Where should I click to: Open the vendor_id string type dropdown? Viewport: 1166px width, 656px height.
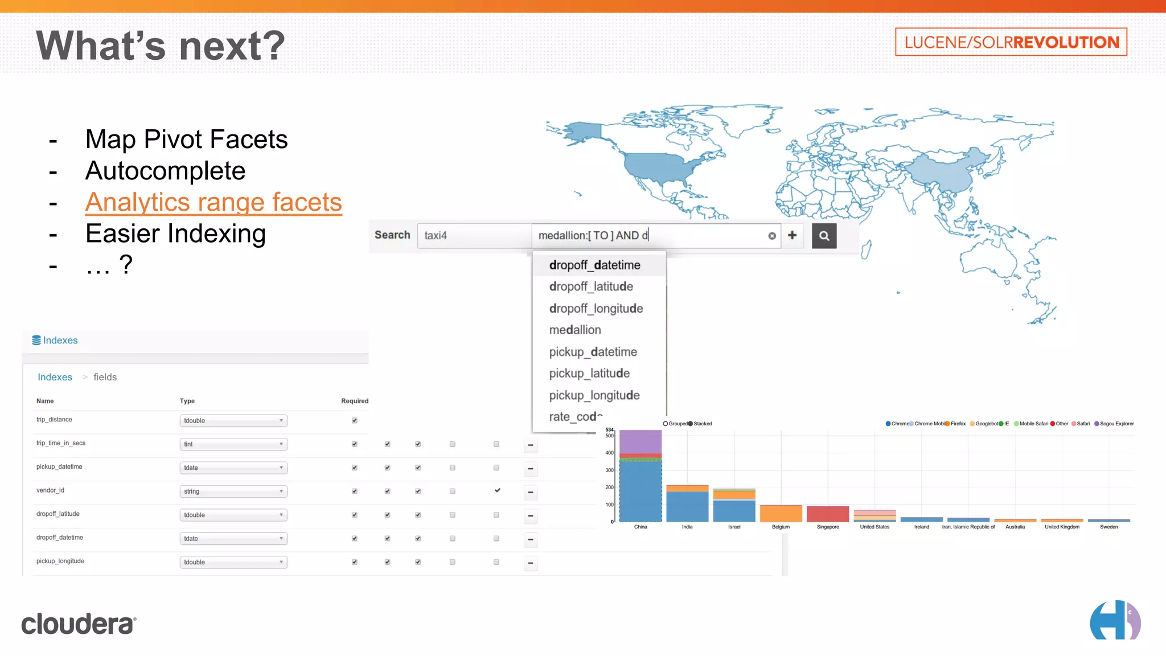pyautogui.click(x=233, y=491)
